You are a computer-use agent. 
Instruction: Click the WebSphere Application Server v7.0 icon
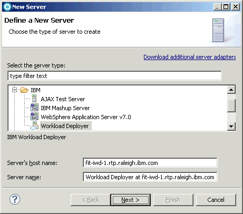[34, 116]
